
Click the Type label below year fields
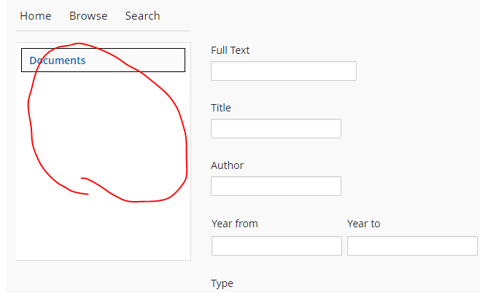pyautogui.click(x=222, y=283)
